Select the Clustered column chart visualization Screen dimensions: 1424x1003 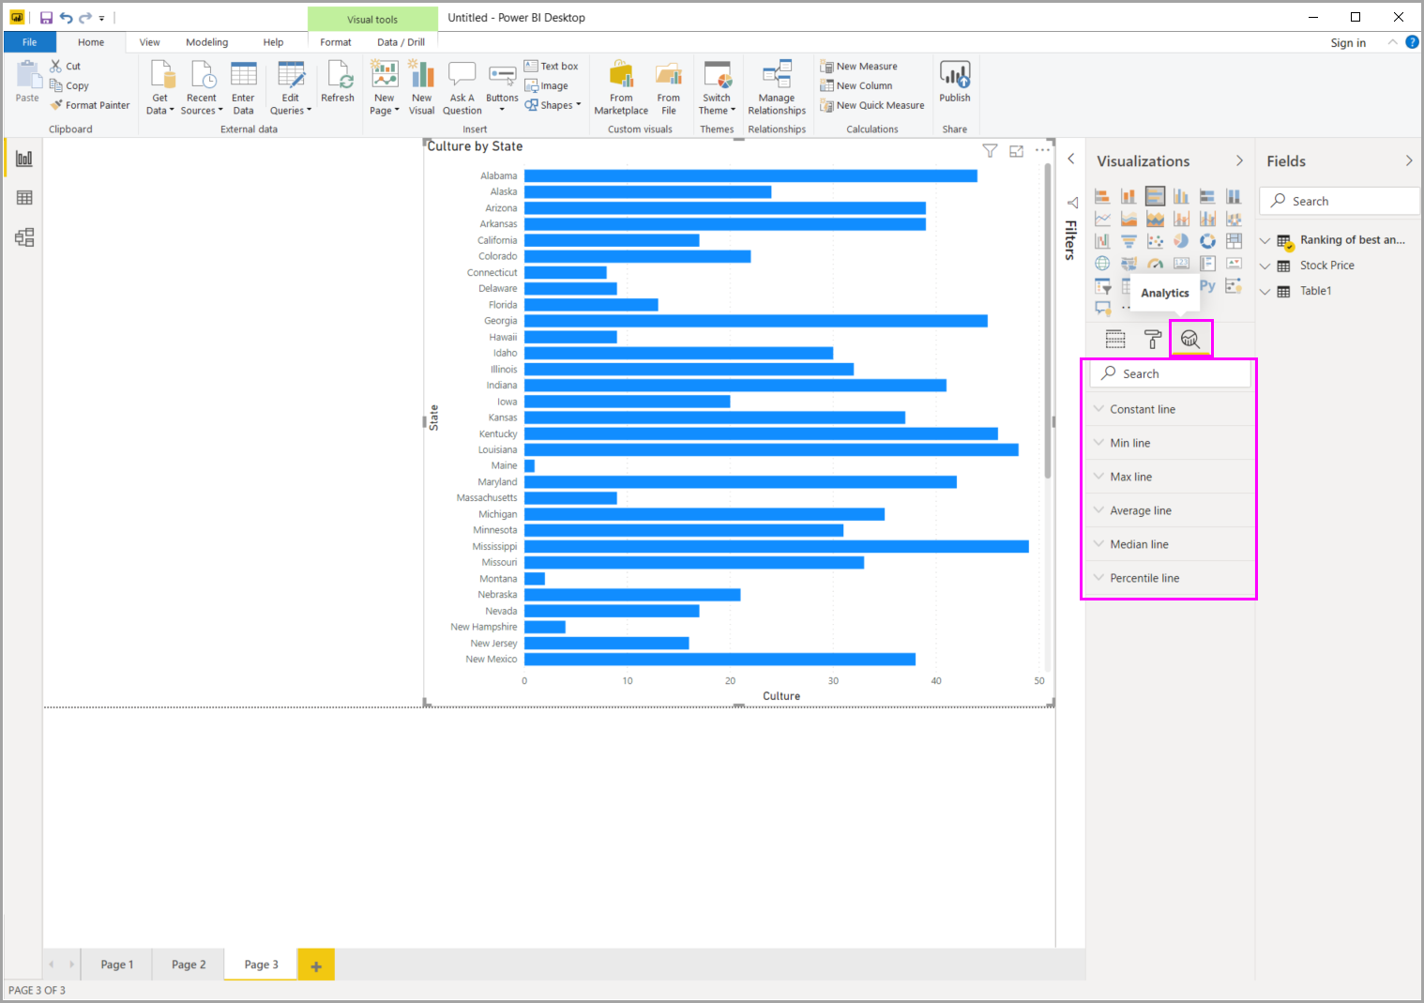[1181, 196]
